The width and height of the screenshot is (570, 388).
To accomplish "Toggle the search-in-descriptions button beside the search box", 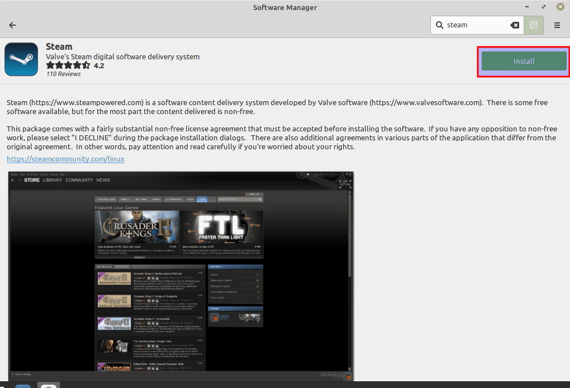I will click(x=534, y=25).
